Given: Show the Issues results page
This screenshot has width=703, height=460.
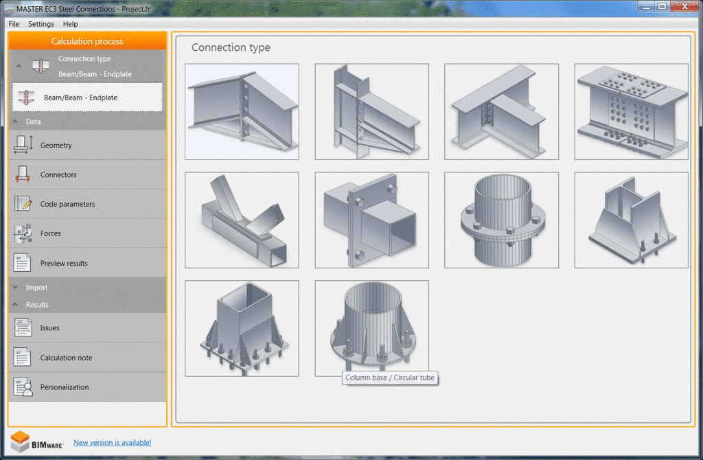Looking at the screenshot, I should [x=87, y=327].
